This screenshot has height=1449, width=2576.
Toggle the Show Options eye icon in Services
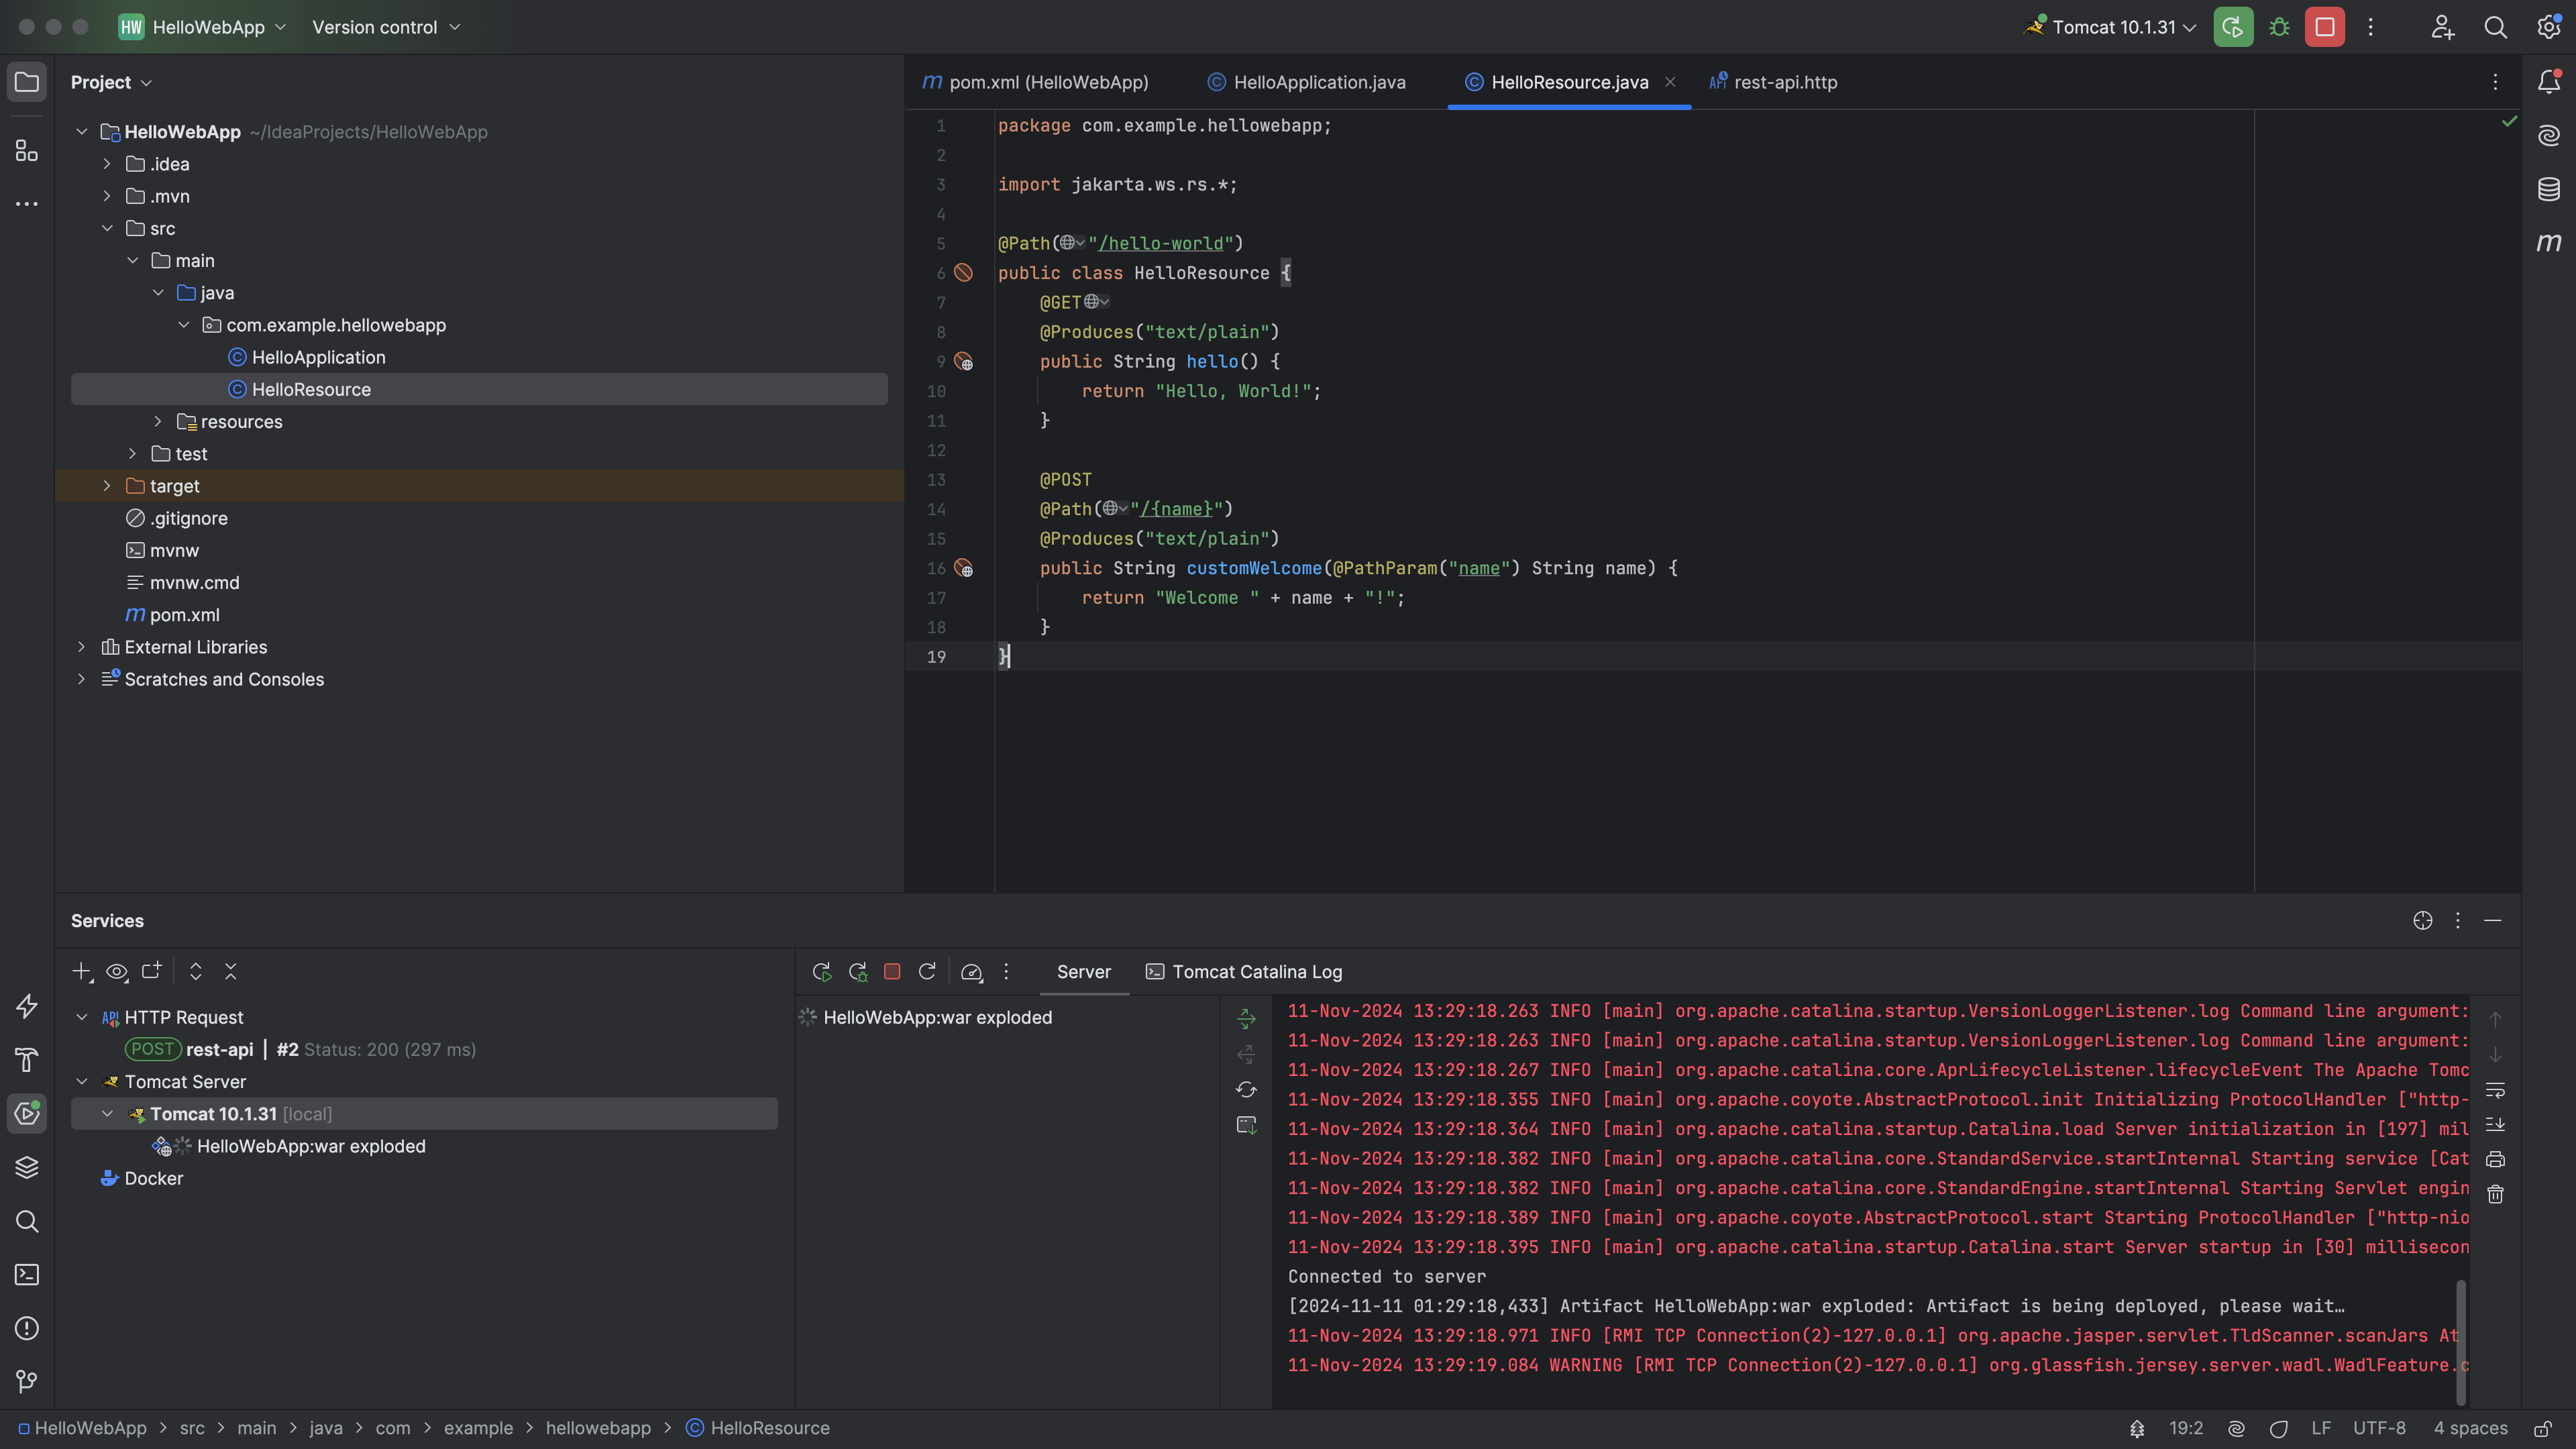[x=117, y=971]
